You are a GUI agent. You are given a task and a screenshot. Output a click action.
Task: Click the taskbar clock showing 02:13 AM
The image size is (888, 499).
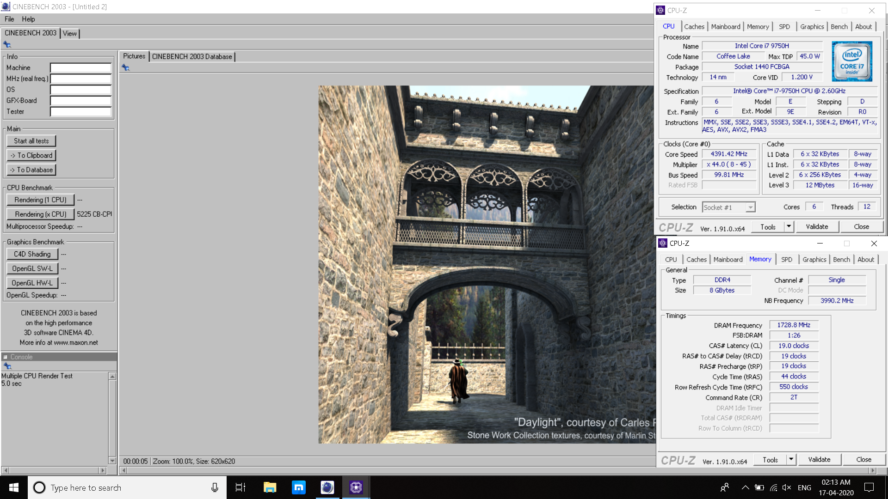point(836,487)
